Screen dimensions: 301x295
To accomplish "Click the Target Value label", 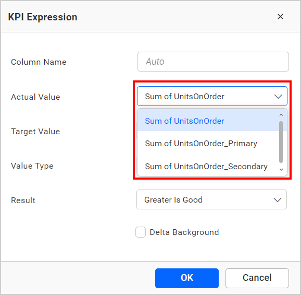I will (35, 132).
